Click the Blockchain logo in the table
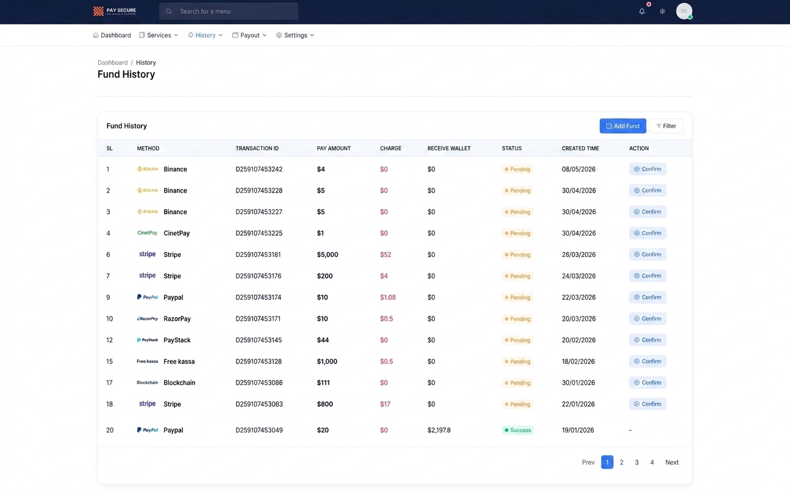The width and height of the screenshot is (790, 491). (x=148, y=383)
